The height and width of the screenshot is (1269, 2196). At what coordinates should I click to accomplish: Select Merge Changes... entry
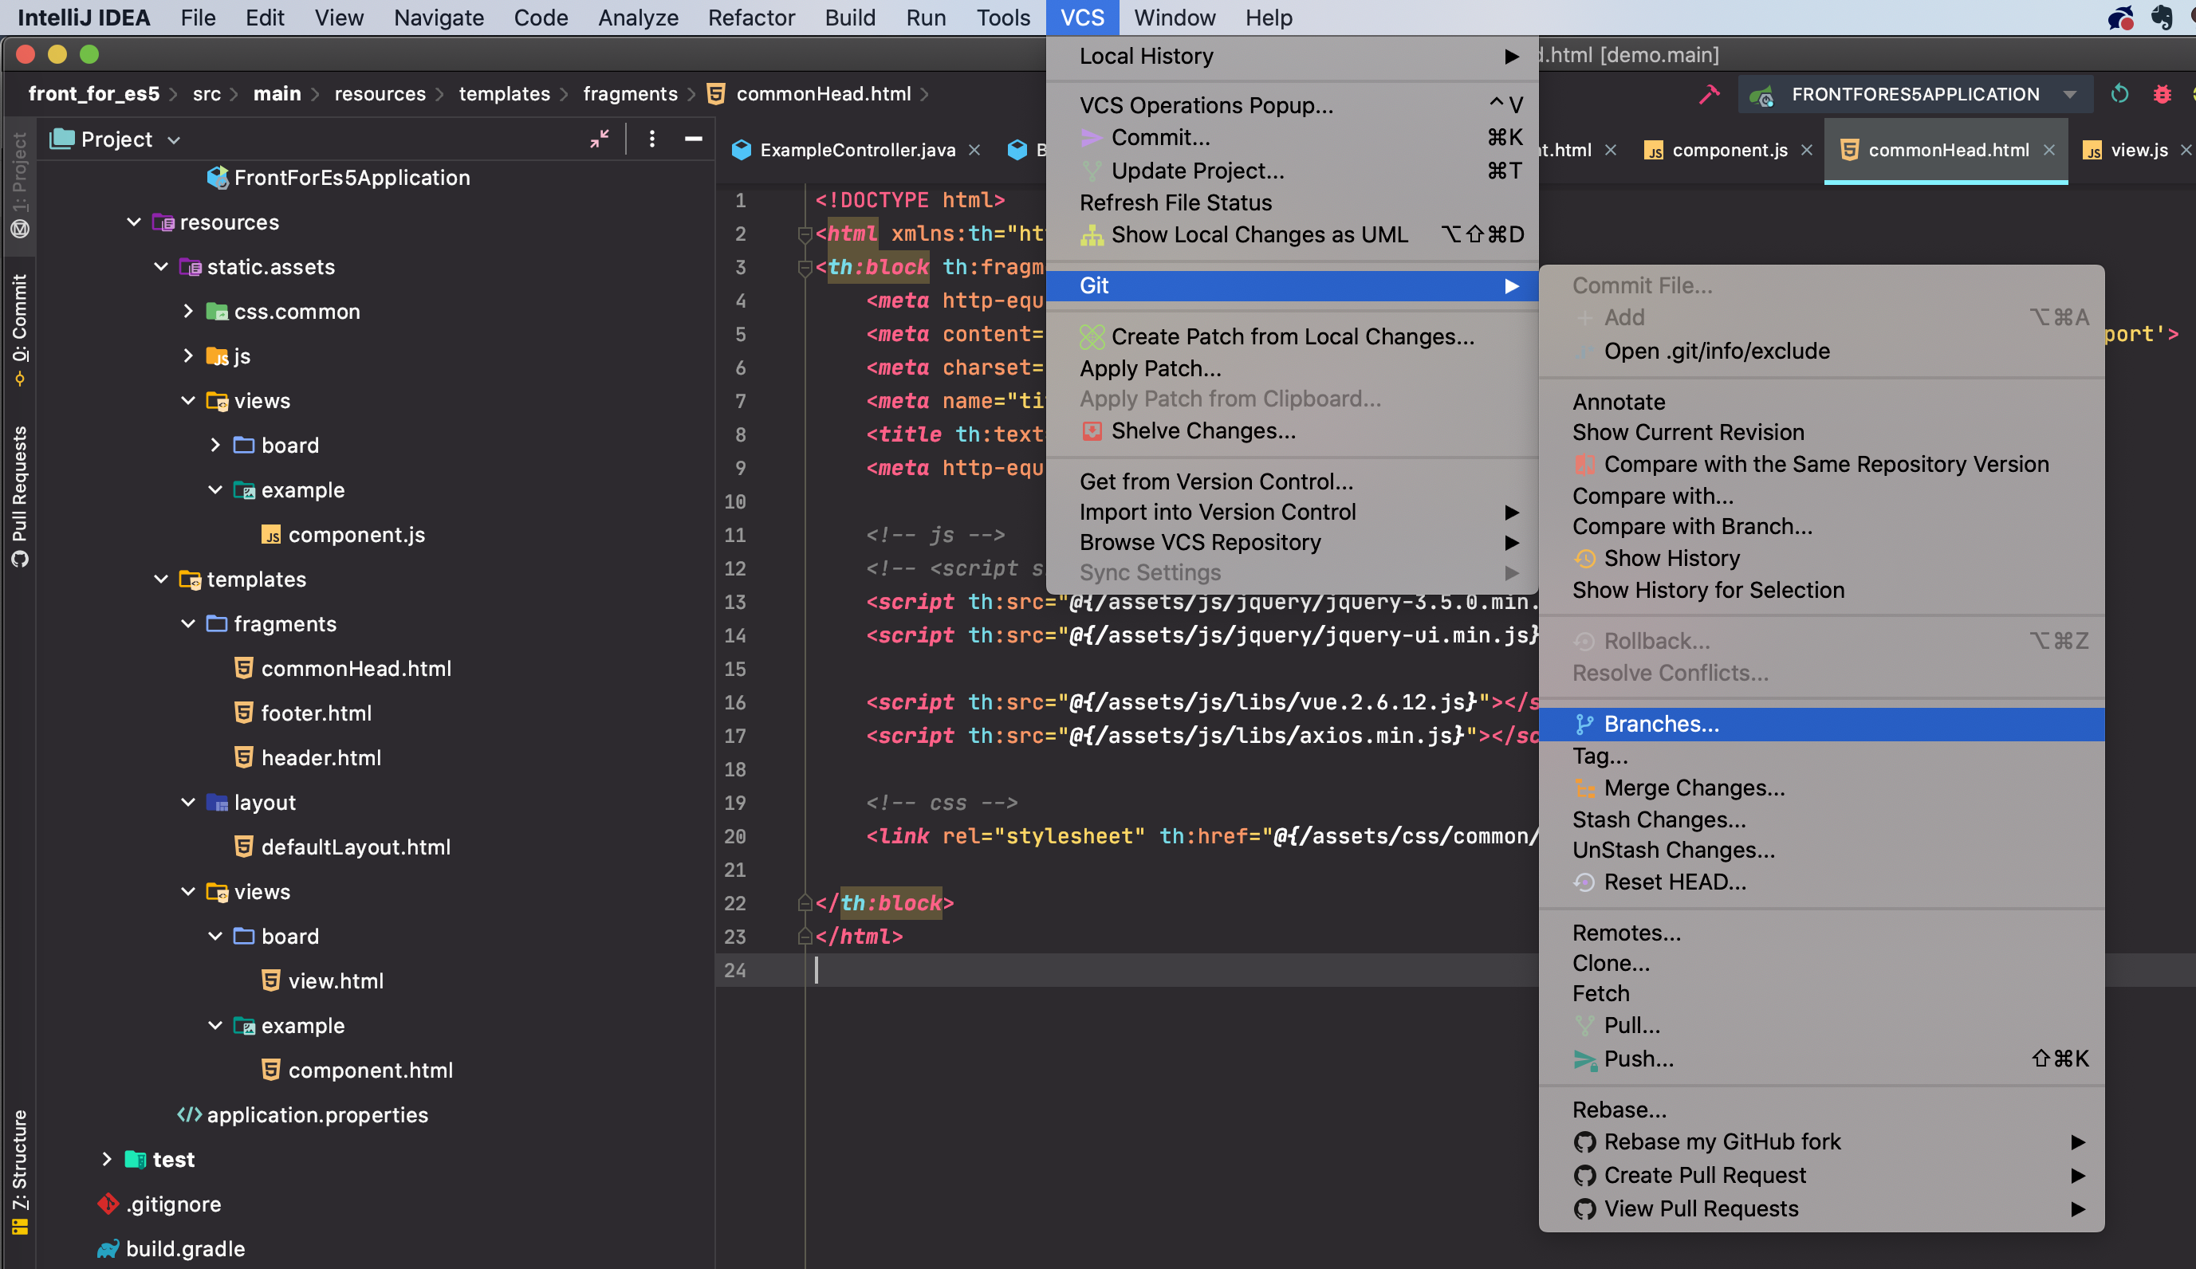point(1821,788)
